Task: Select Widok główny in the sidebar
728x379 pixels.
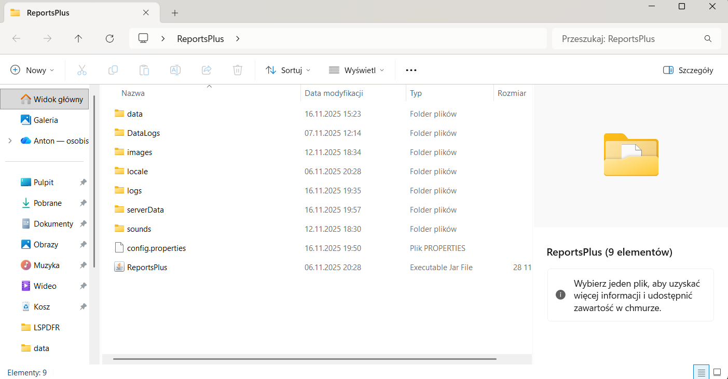Action: click(x=45, y=99)
